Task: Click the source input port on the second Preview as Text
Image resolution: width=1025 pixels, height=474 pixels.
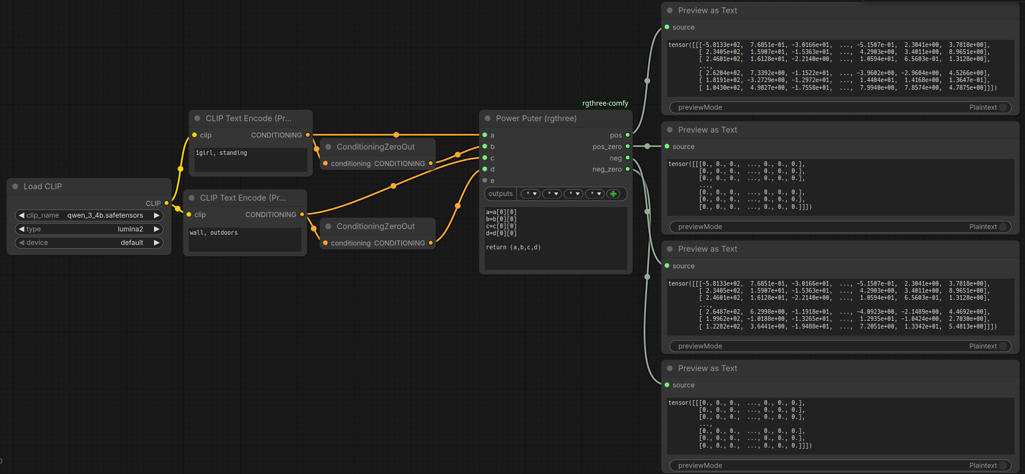Action: [x=667, y=147]
